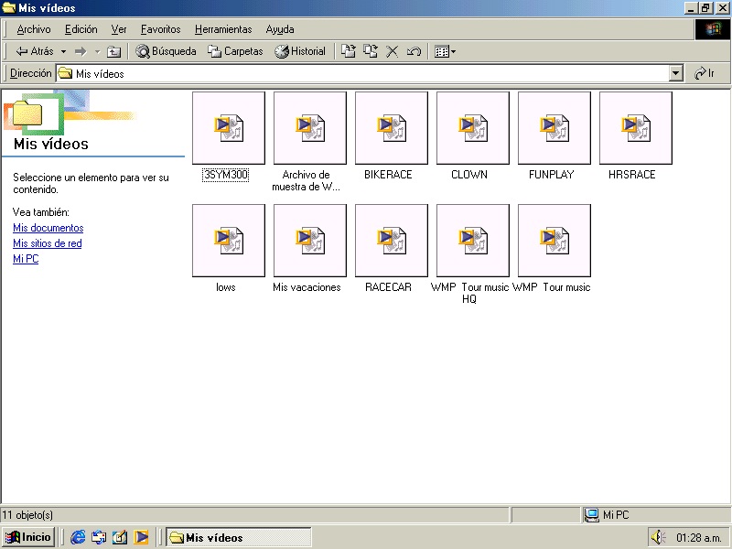Image resolution: width=732 pixels, height=549 pixels.
Task: Open the Herramientas menu
Action: pos(222,29)
